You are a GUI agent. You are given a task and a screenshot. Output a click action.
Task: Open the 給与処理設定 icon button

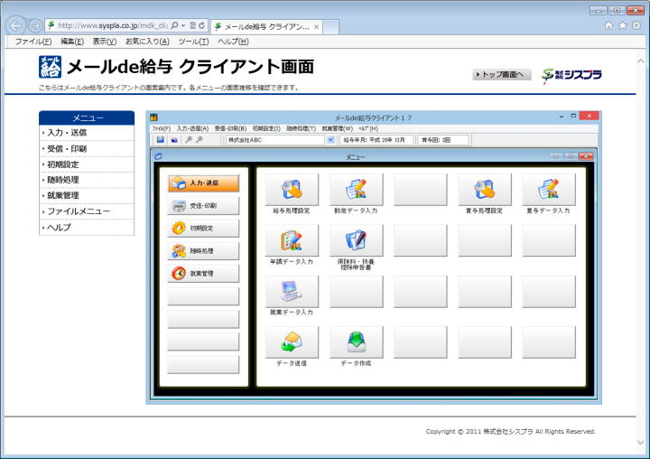[x=292, y=189]
